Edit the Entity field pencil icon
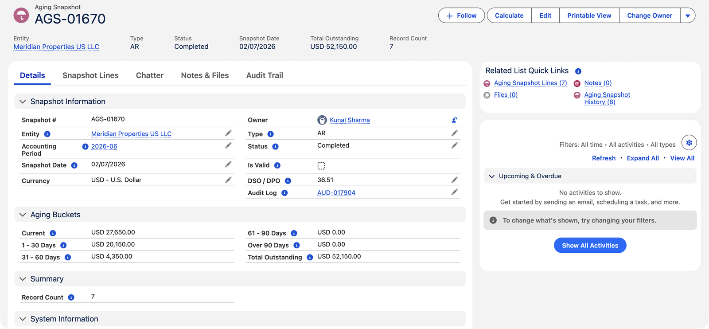The width and height of the screenshot is (709, 329). click(228, 133)
